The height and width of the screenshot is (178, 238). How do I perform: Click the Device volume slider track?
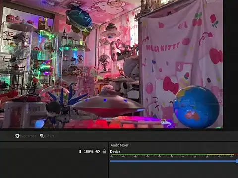click(173, 161)
